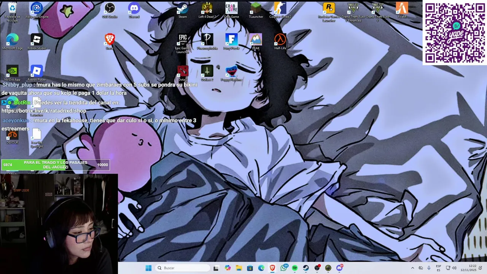The height and width of the screenshot is (274, 487).
Task: Open the Roblox Studio shortcut
Action: tap(37, 42)
